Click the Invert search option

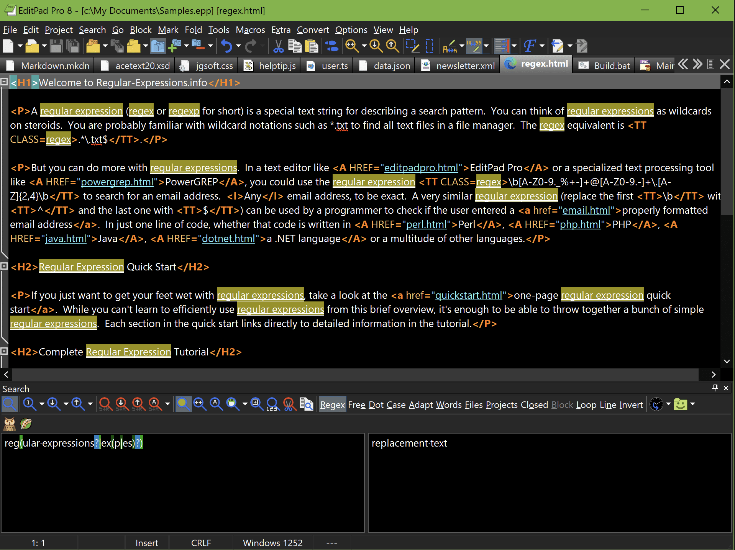[631, 405]
